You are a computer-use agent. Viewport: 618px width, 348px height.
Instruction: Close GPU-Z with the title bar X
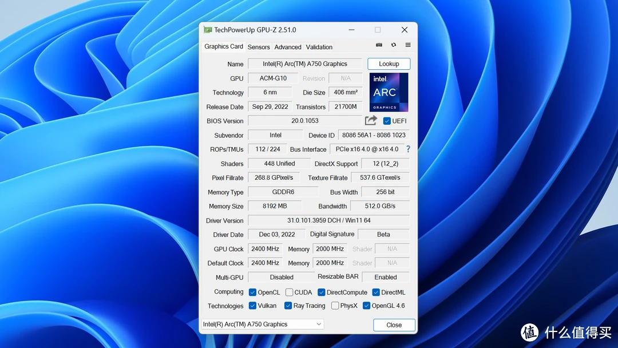405,30
